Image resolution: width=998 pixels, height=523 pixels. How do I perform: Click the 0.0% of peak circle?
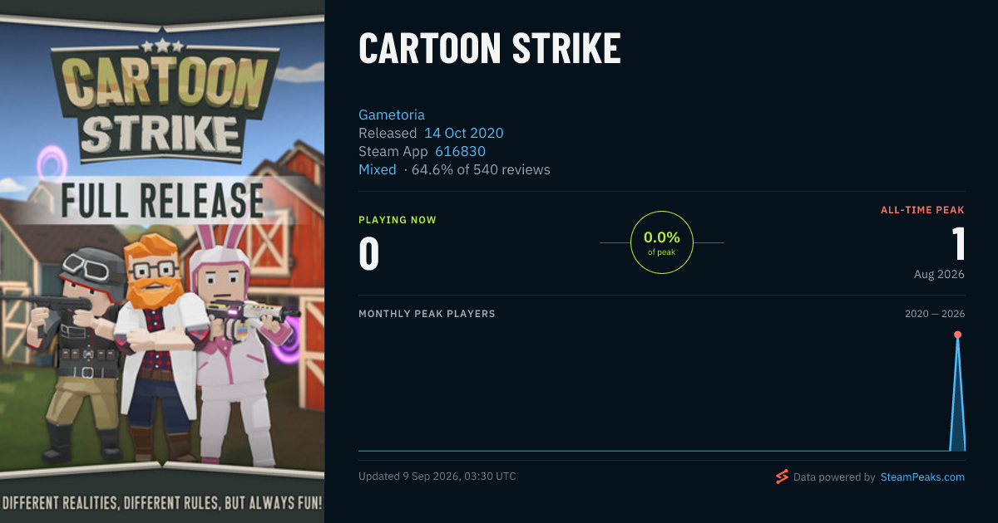coord(662,242)
